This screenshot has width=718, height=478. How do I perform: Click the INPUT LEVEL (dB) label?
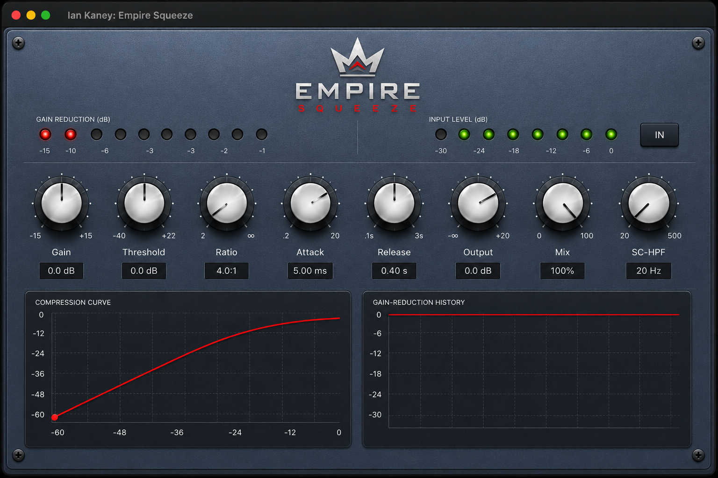tap(458, 119)
